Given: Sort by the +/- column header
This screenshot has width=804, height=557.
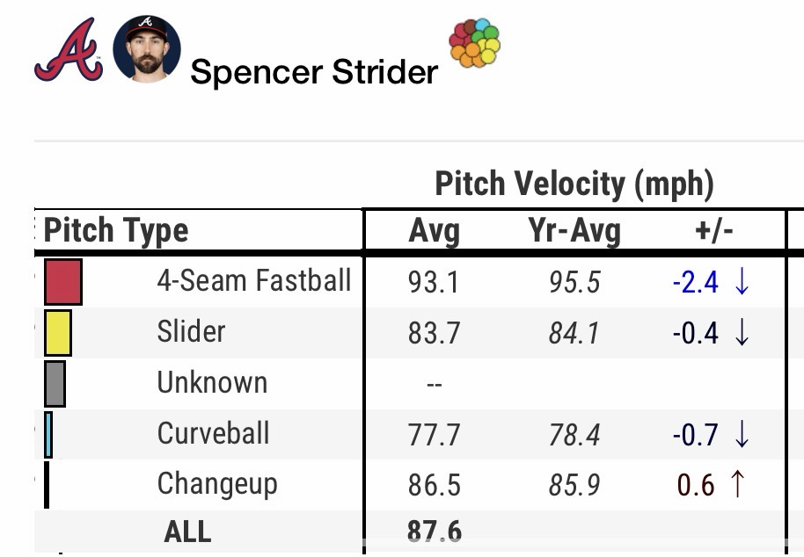Looking at the screenshot, I should (x=713, y=231).
